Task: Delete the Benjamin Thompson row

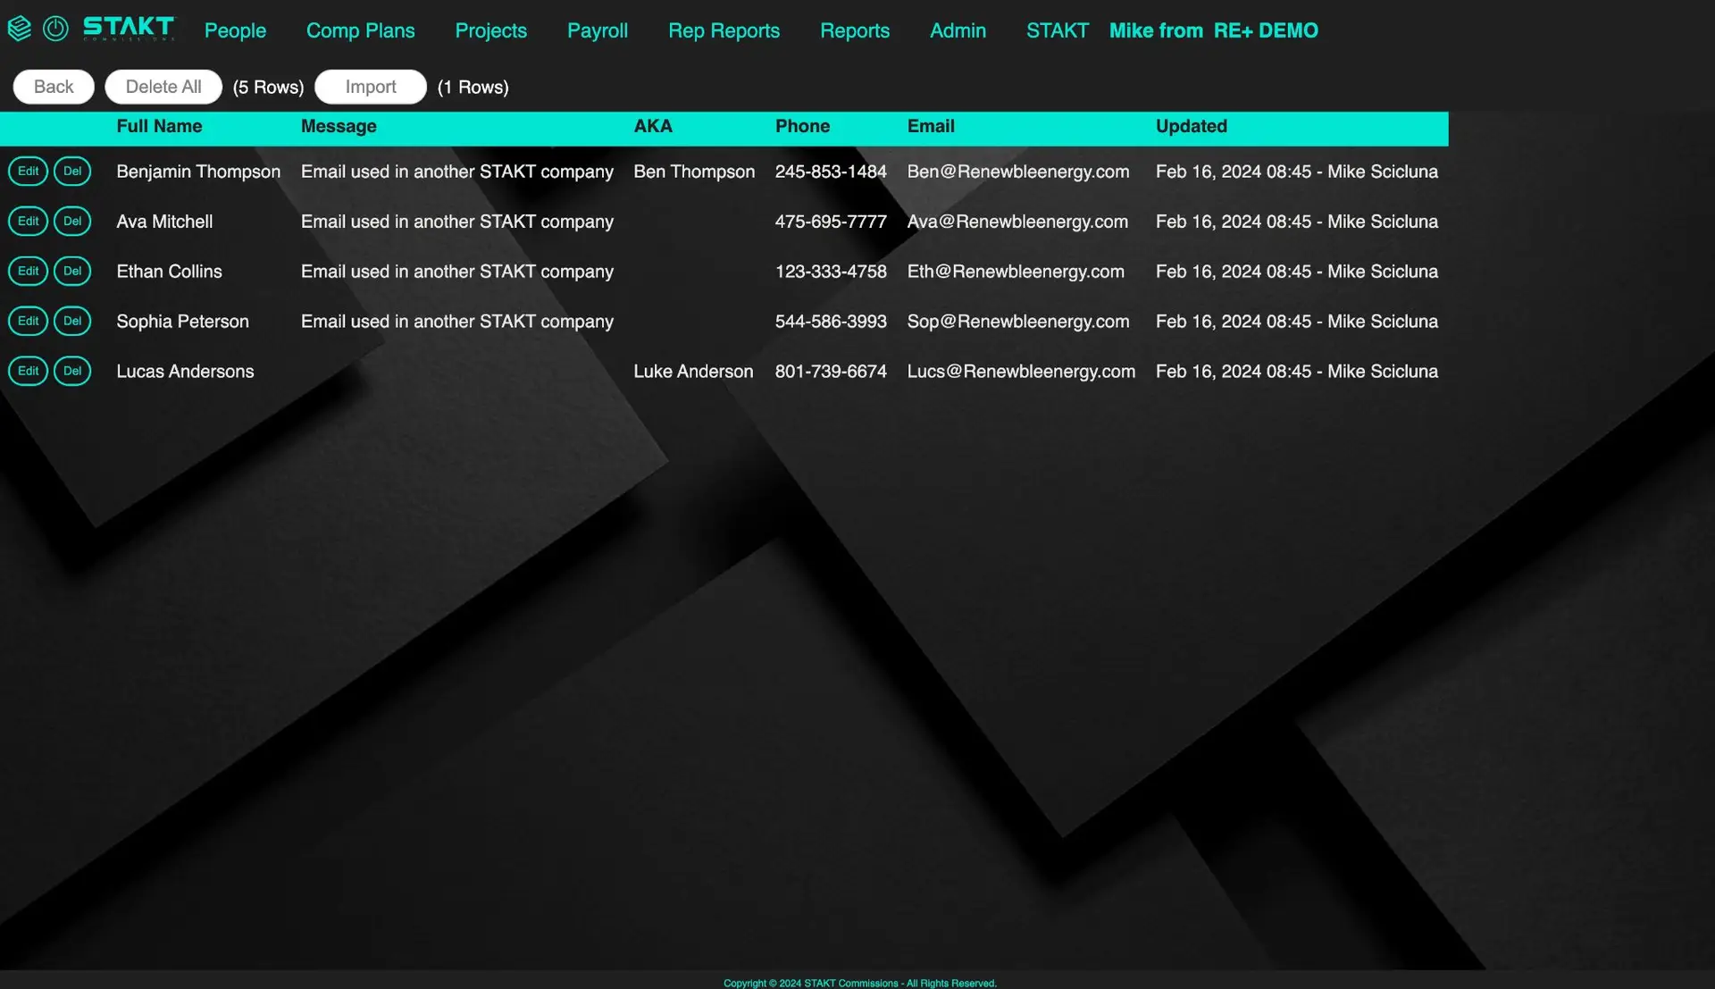Action: point(72,171)
